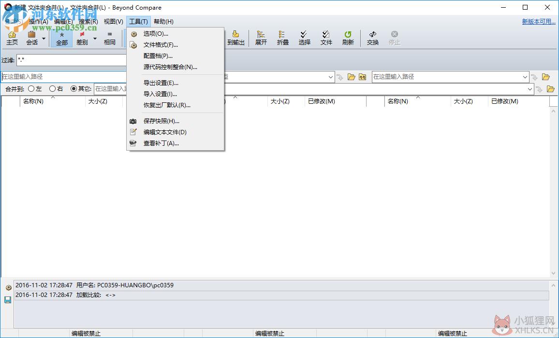The height and width of the screenshot is (338, 559).
Task: Click the 工具(T) menu bar item
Action: point(138,22)
